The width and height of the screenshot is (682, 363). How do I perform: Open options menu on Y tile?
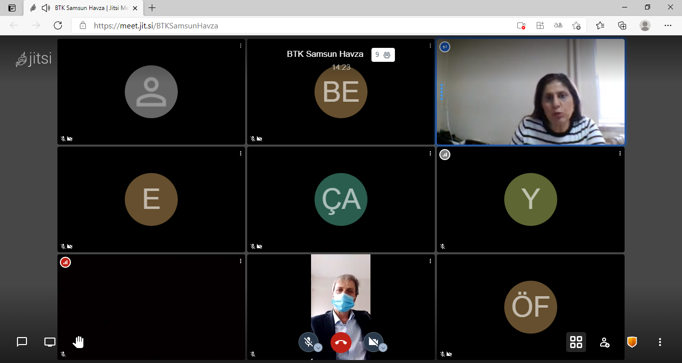pos(620,153)
